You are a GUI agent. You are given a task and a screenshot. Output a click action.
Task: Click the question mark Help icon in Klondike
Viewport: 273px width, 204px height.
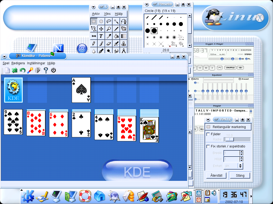[46, 70]
